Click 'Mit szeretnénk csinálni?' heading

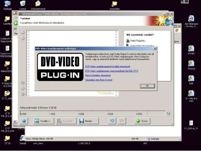pyautogui.click(x=140, y=35)
